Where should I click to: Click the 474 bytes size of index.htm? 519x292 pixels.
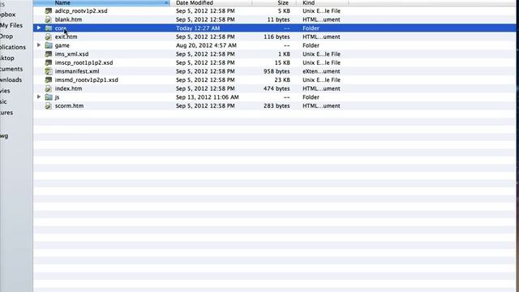(277, 88)
